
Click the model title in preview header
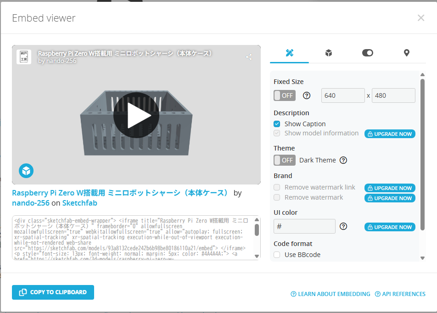pos(125,53)
